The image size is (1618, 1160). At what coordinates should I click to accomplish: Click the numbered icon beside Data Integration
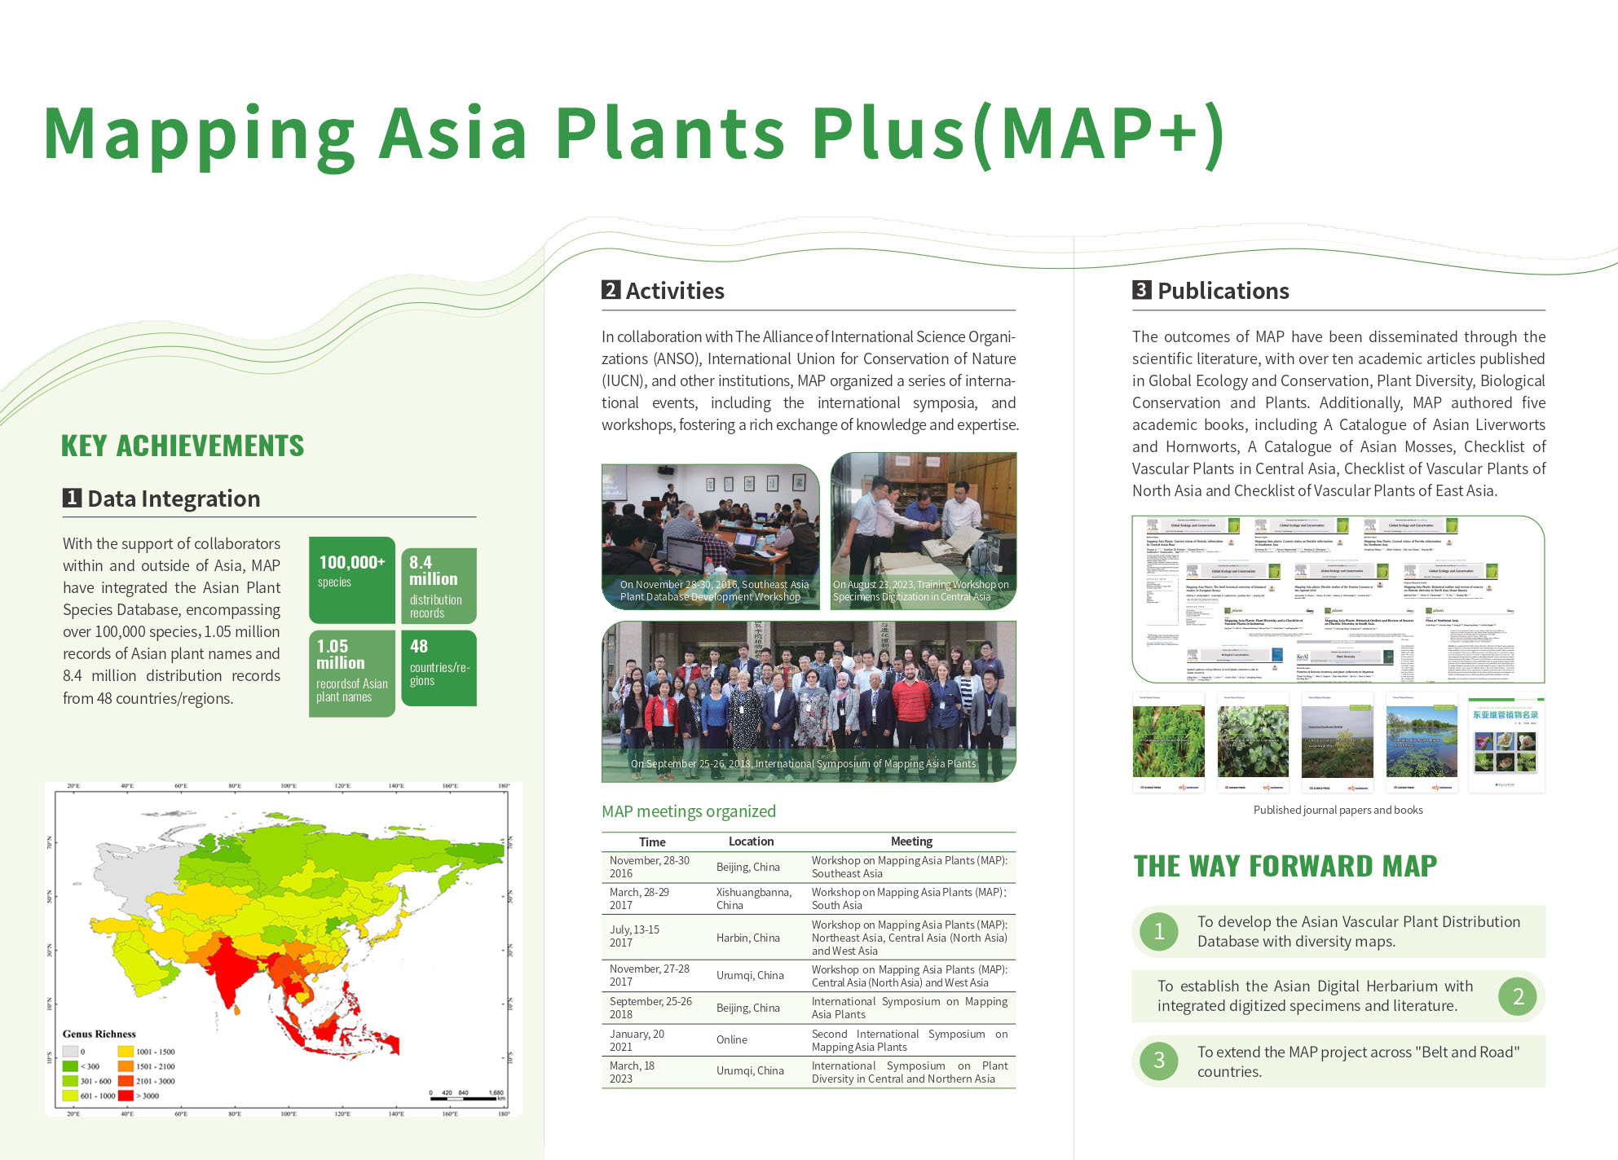coord(72,499)
